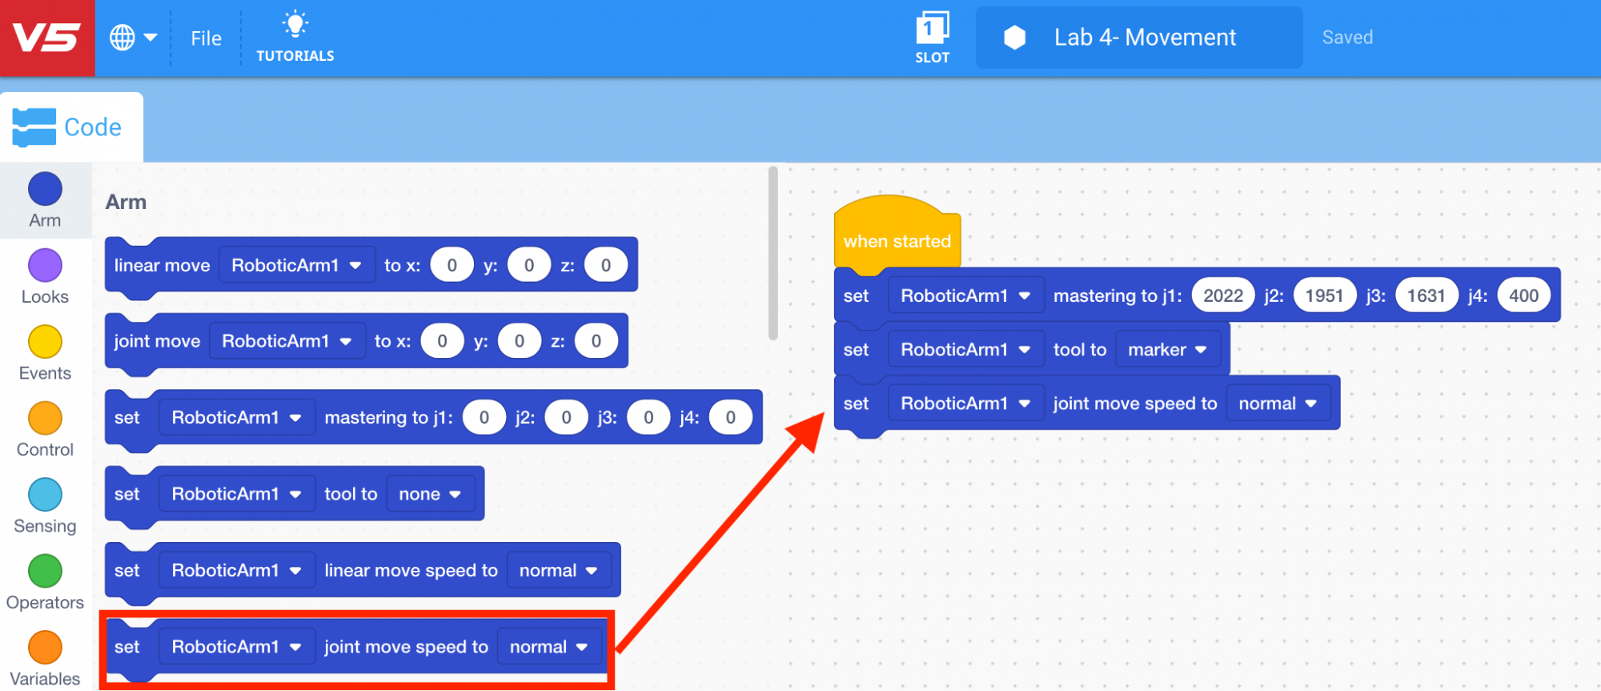Open the File menu

[206, 38]
